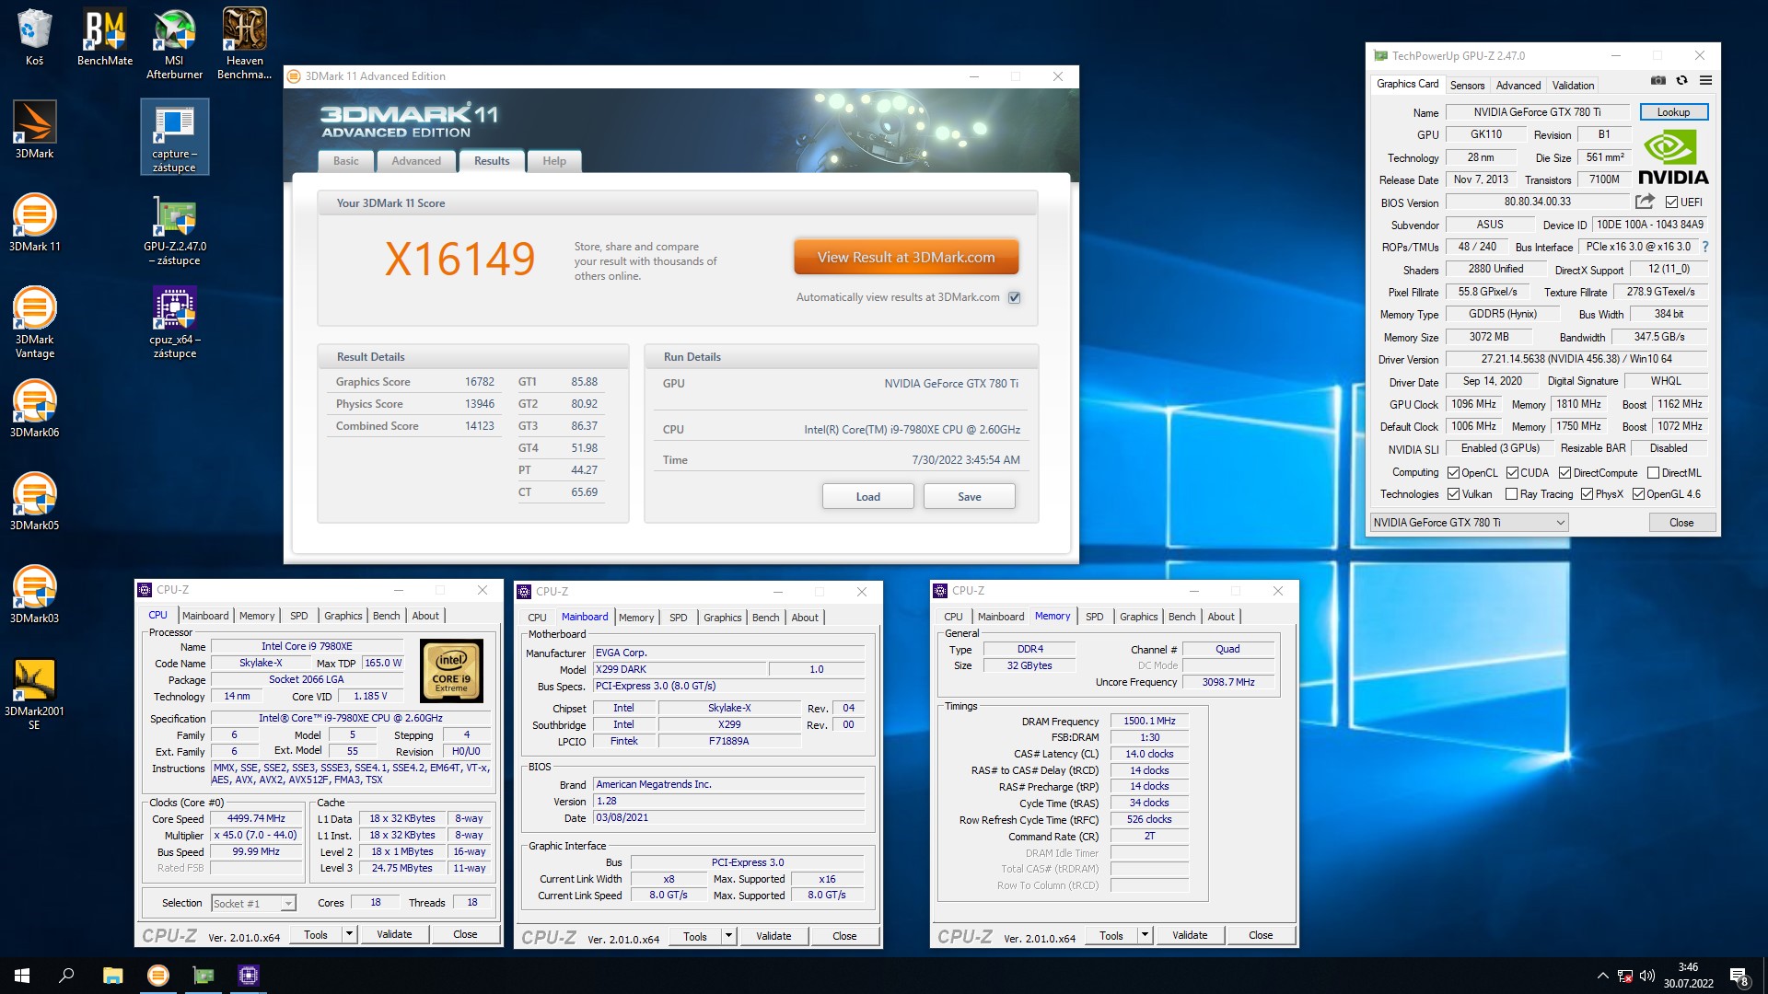The image size is (1768, 994).
Task: Switch to the Advanced tab in 3DMark 11
Action: [416, 161]
